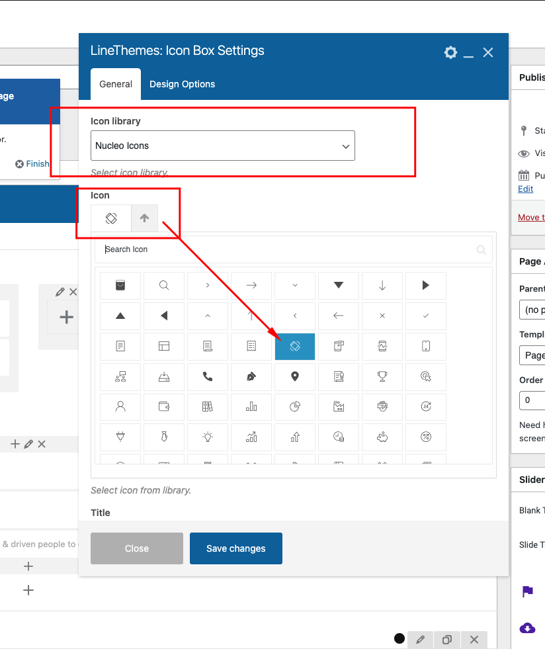545x649 pixels.
Task: Pick the 24 hours icon
Action: tap(426, 407)
